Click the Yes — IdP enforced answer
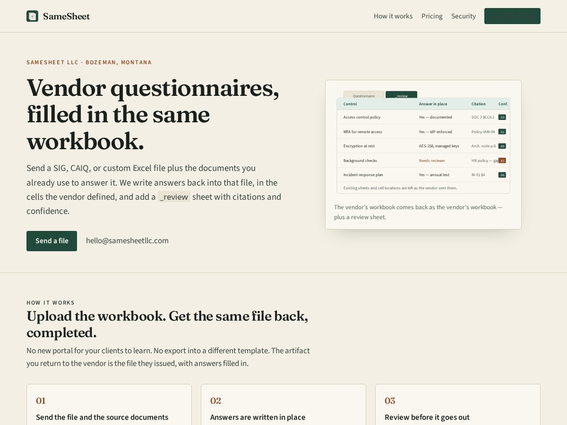 436,132
